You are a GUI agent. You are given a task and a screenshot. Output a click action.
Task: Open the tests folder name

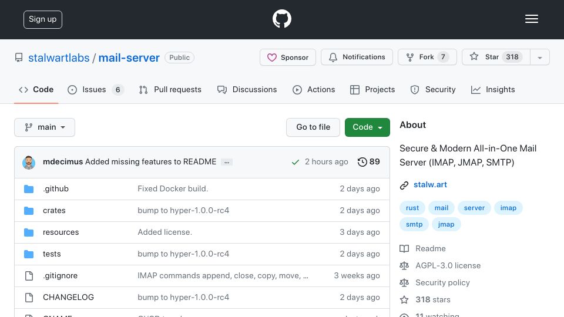tap(52, 254)
